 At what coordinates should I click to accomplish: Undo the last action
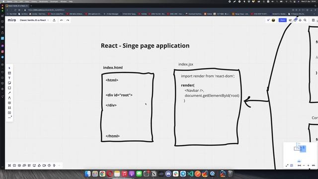click(x=62, y=20)
